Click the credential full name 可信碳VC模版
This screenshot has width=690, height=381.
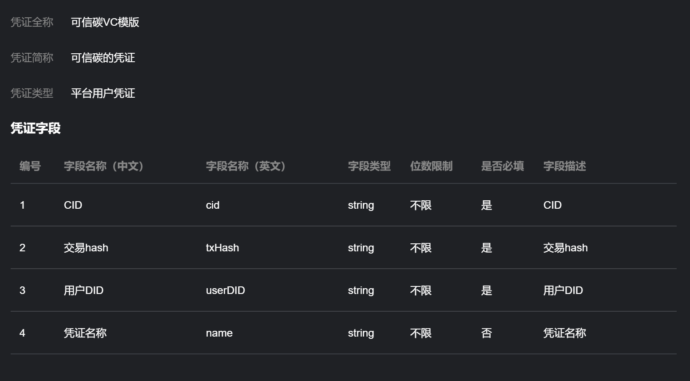click(105, 22)
